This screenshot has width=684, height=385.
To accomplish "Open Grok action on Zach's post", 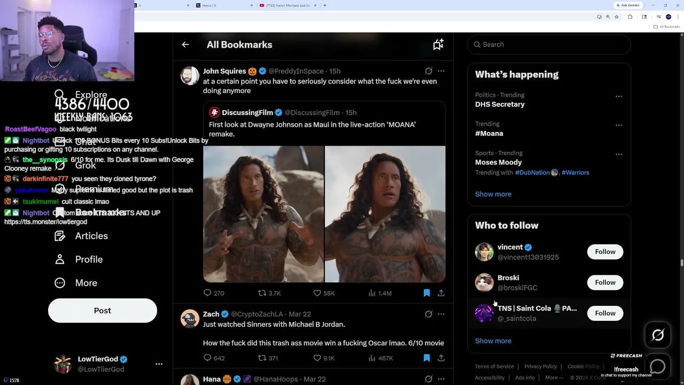I will [429, 314].
